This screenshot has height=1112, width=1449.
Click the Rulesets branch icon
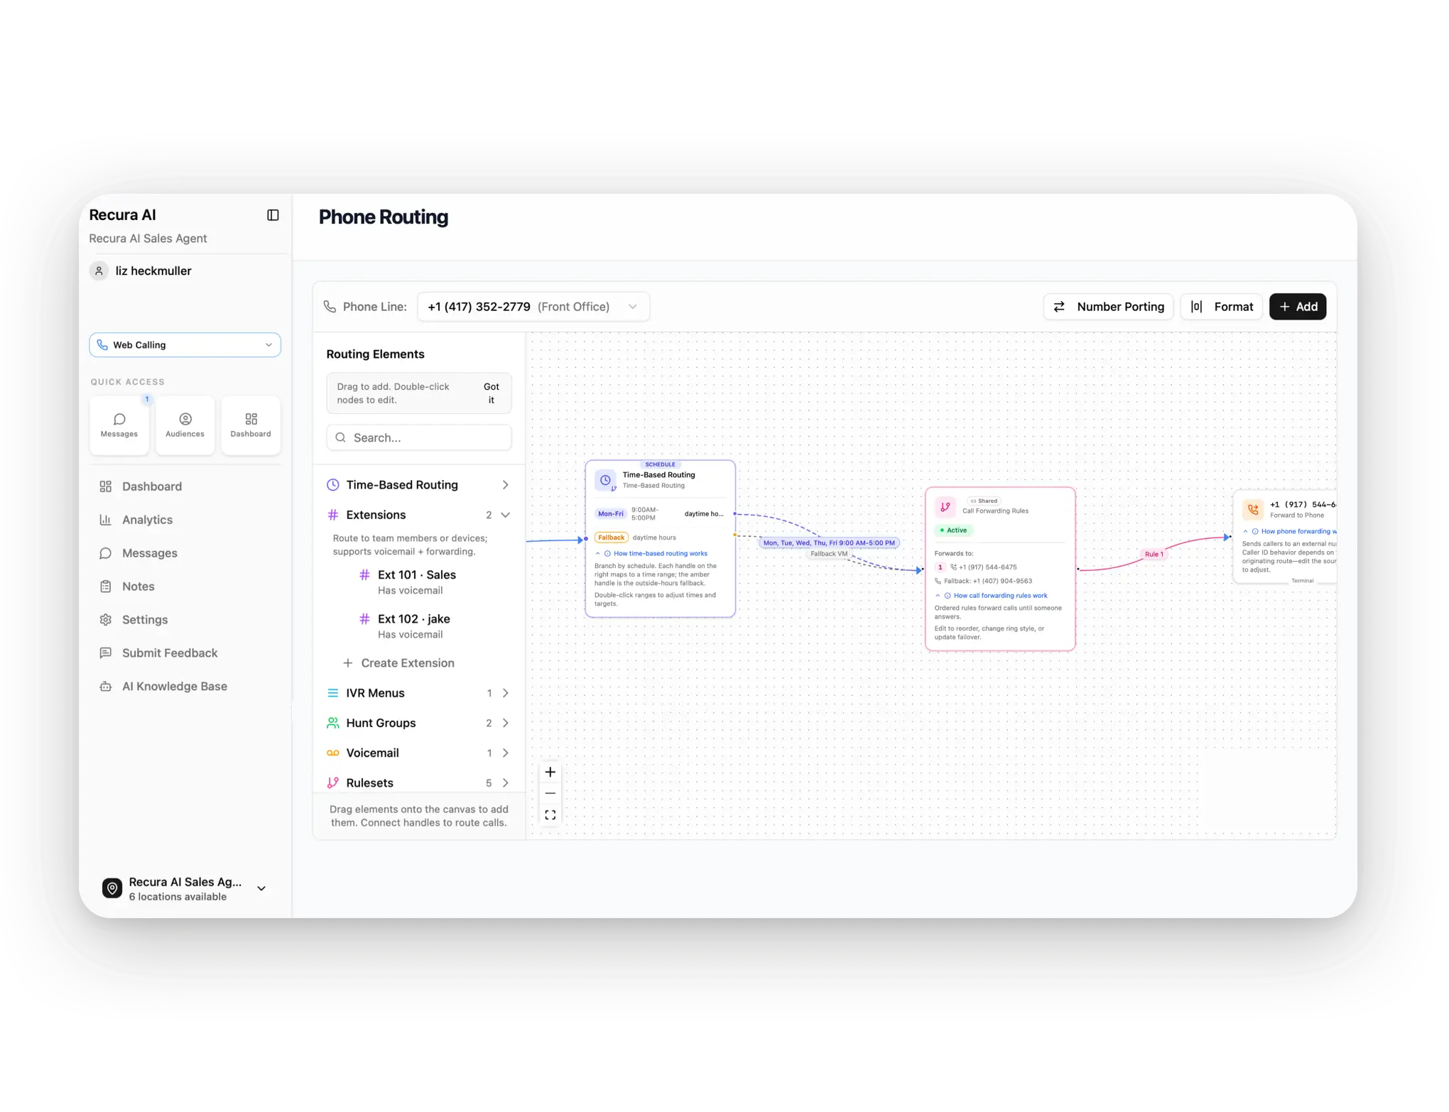332,783
